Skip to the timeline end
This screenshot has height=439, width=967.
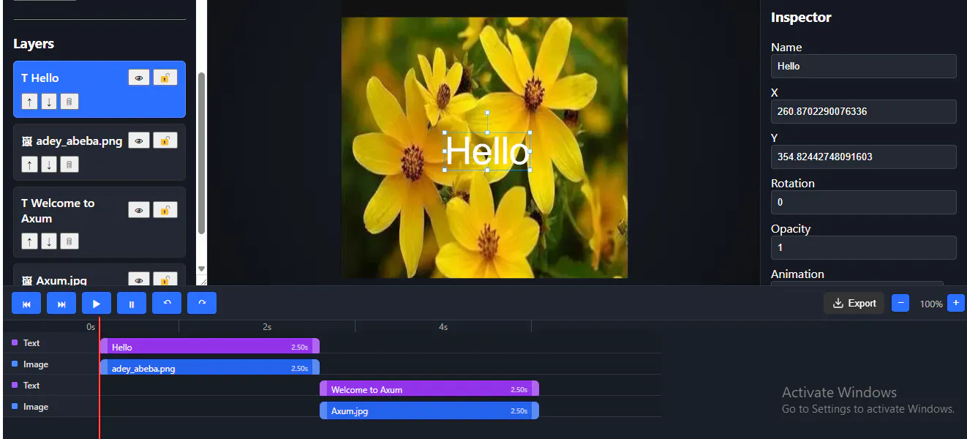61,303
